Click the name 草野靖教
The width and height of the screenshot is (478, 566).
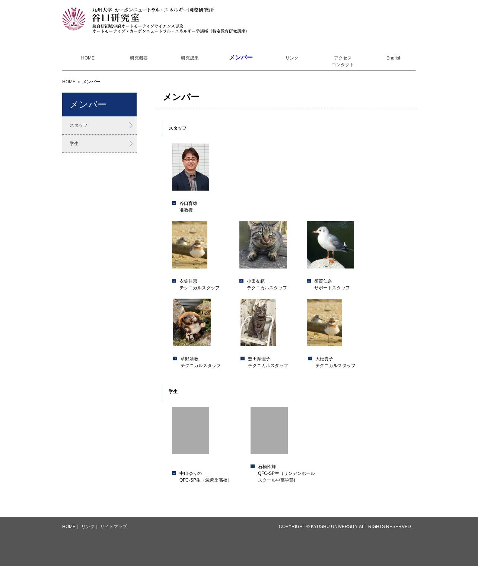[x=189, y=359]
